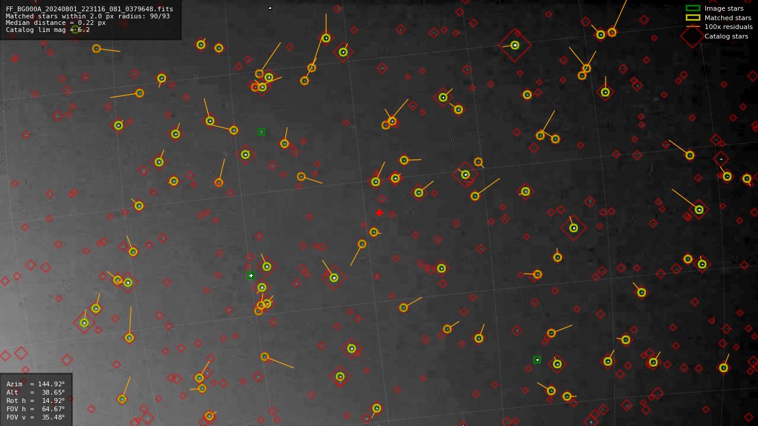Image resolution: width=758 pixels, height=426 pixels.
Task: Click the green Image stars legend swatch
Action: point(693,8)
